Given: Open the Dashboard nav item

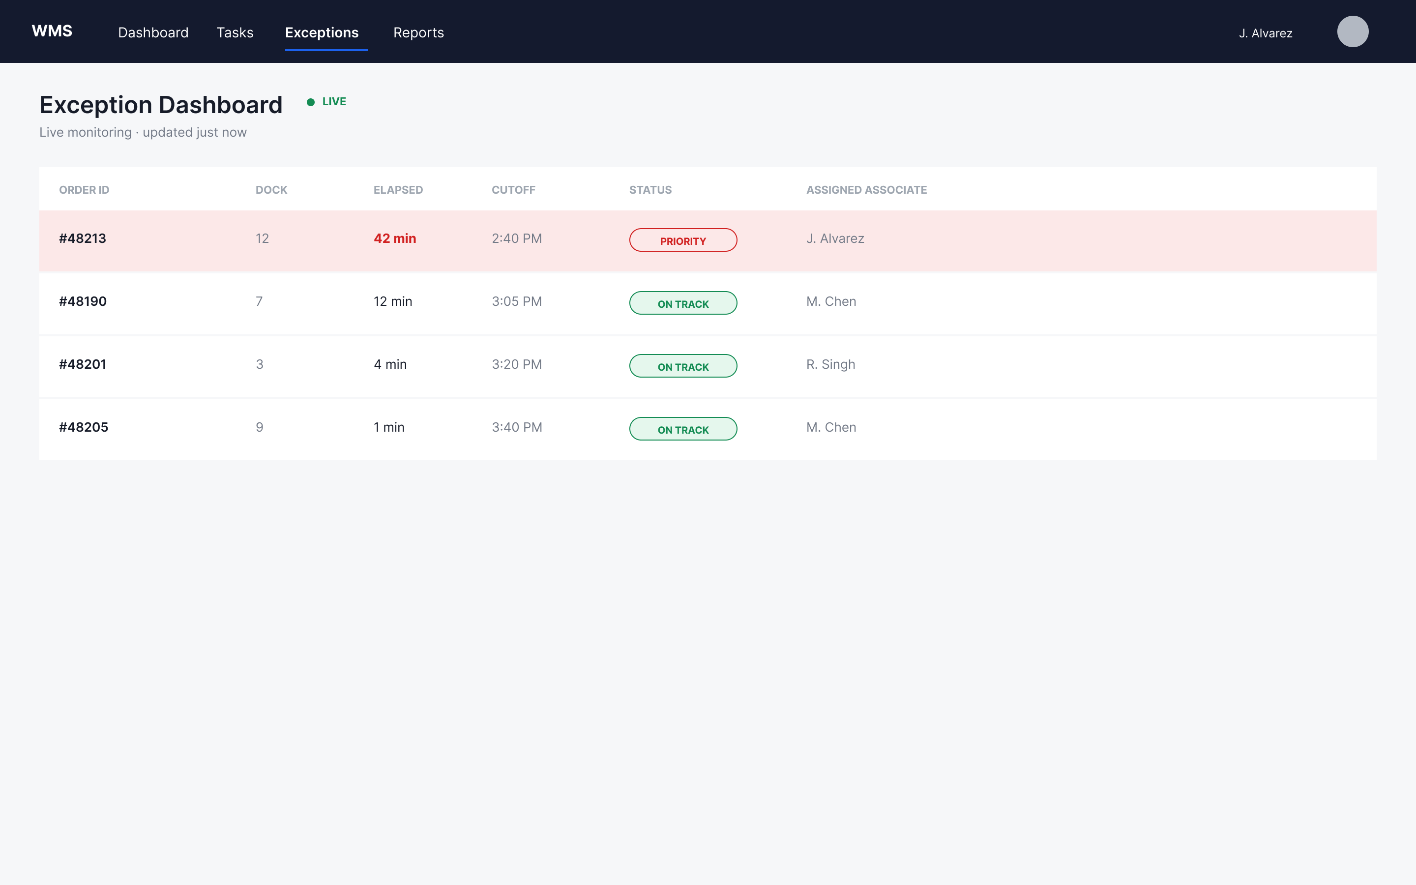Looking at the screenshot, I should [x=153, y=33].
